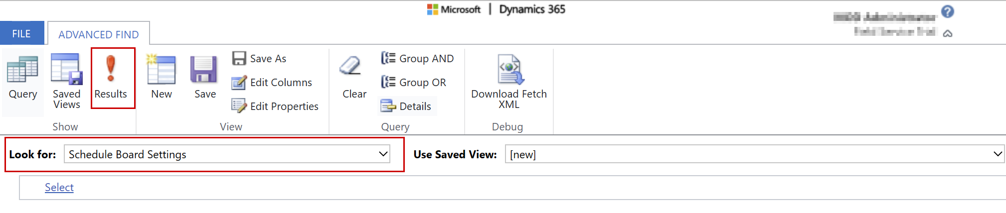
Task: Toggle the query Details
Action: pyautogui.click(x=406, y=106)
